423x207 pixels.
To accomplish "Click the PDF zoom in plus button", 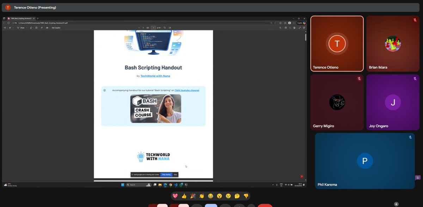I will pyautogui.click(x=143, y=28).
